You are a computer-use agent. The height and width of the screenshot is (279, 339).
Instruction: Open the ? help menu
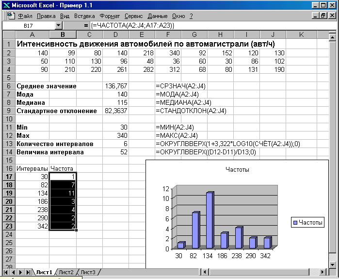191,16
